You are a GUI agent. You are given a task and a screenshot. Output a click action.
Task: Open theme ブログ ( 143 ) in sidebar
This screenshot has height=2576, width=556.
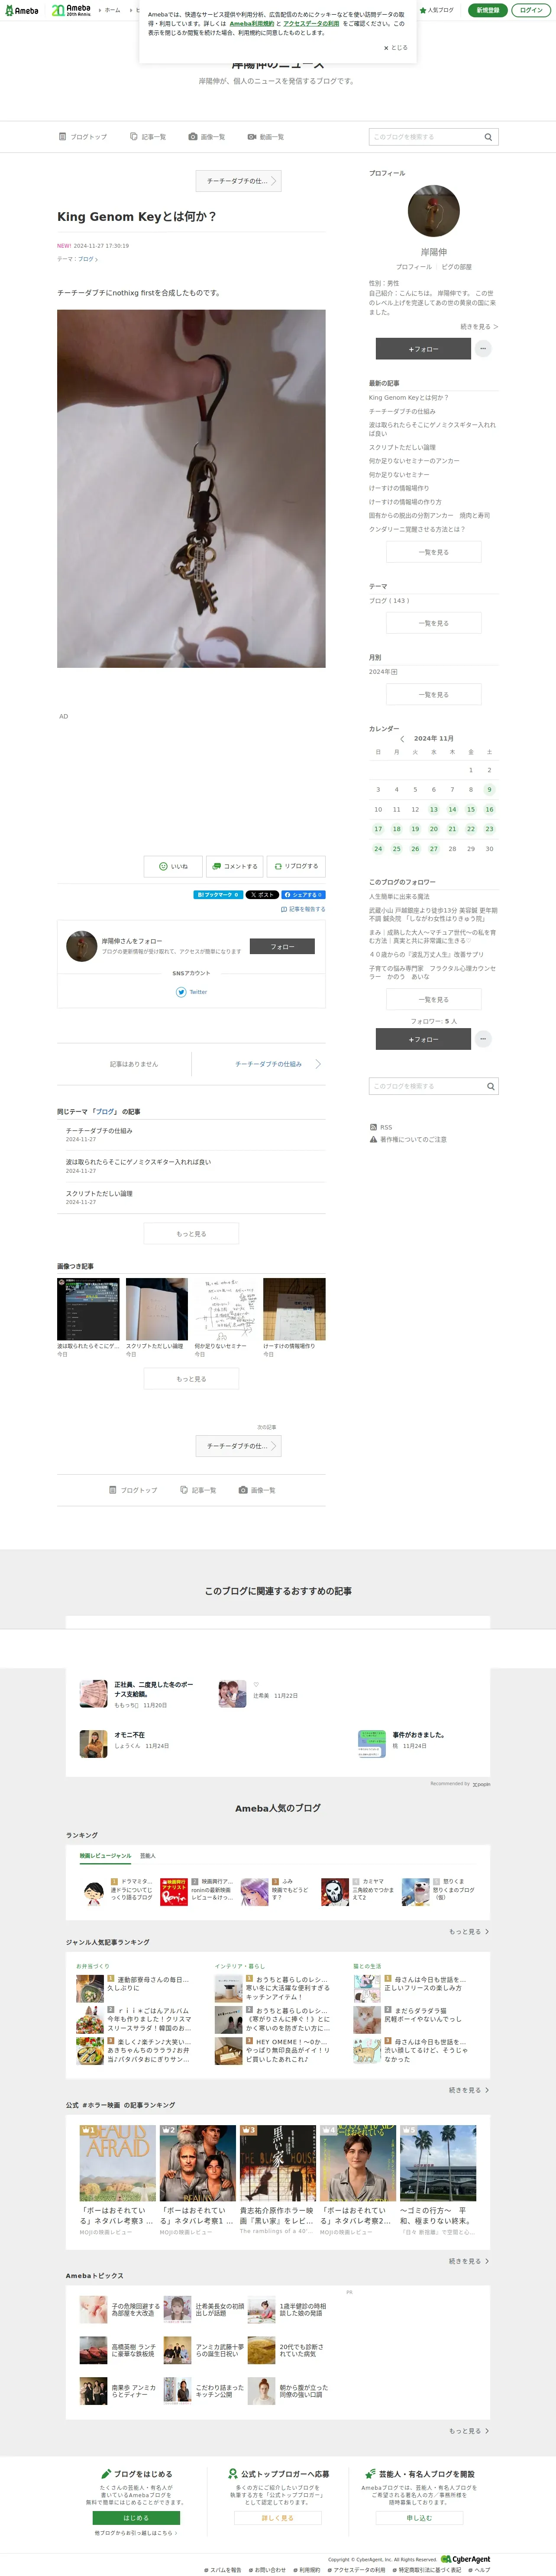tap(389, 601)
